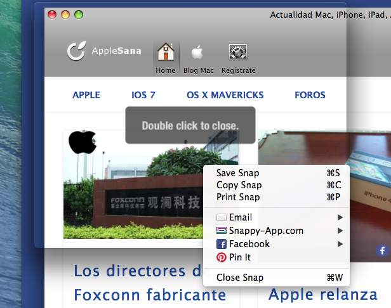391x308 pixels.
Task: Click the Pinterest Pin It icon
Action: (221, 257)
